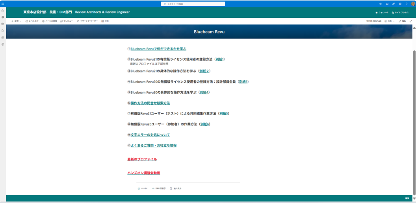
Task: Click text 最新のプロファイルは下部参照
Action: (x=149, y=64)
